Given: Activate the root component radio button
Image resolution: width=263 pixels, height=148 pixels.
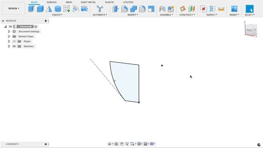Looking at the screenshot, I should point(36,26).
